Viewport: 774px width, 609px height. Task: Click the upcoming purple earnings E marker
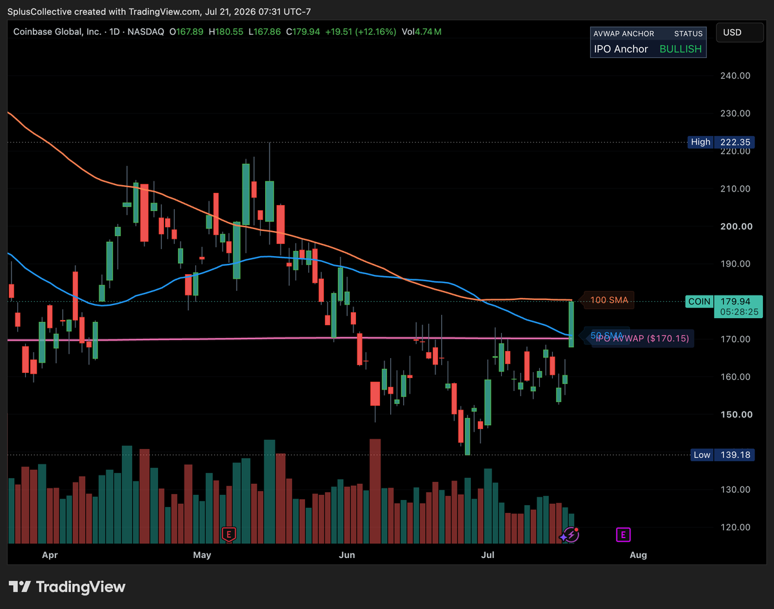(623, 534)
